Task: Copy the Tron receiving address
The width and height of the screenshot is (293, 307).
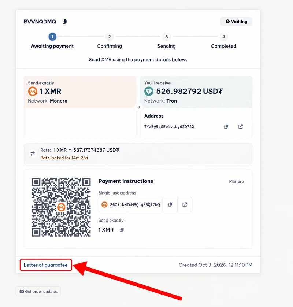Action: (x=226, y=127)
